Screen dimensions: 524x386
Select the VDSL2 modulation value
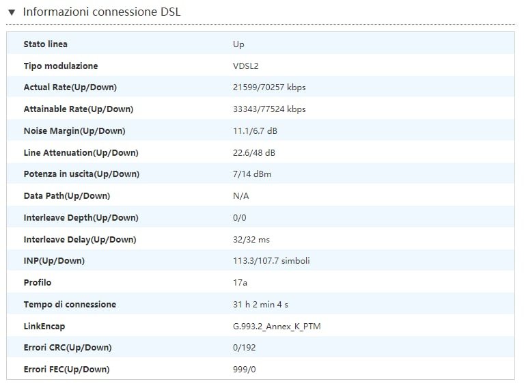click(x=246, y=66)
